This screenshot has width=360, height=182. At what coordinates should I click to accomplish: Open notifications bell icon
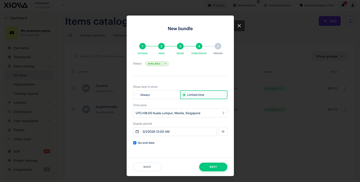click(x=343, y=5)
